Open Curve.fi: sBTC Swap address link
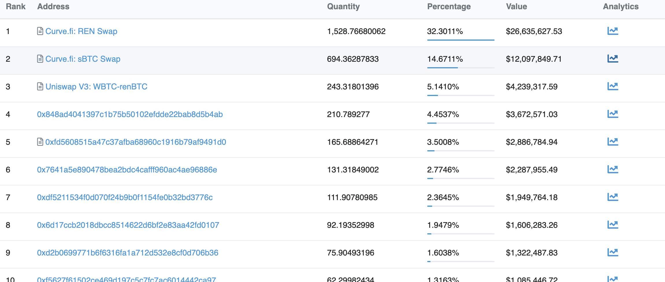 [x=83, y=59]
